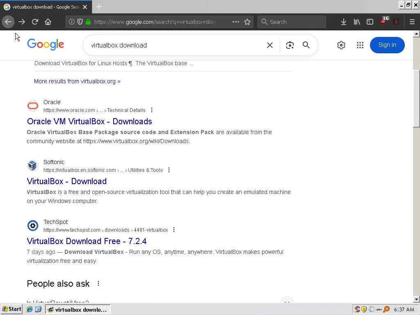Open a new browser tab with plus
This screenshot has height=315, width=420.
99,7
